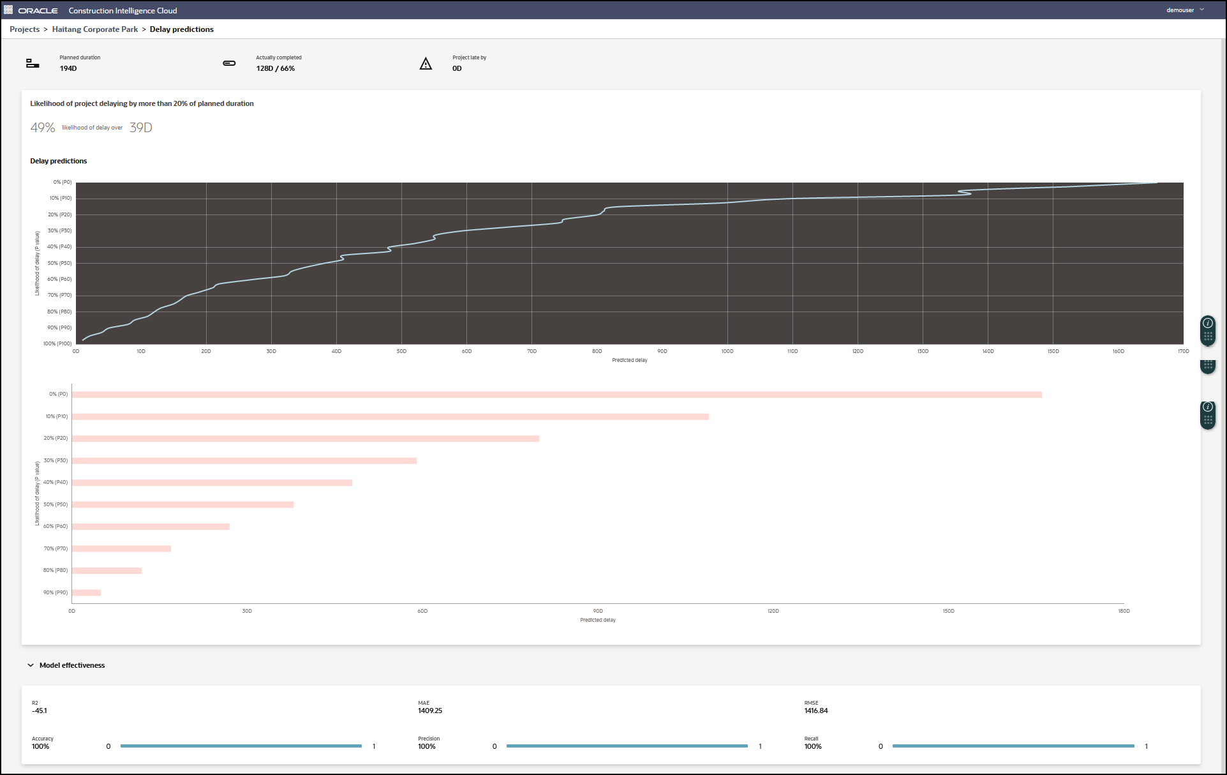Open the app grid menu icon
This screenshot has height=775, width=1227.
click(x=8, y=10)
